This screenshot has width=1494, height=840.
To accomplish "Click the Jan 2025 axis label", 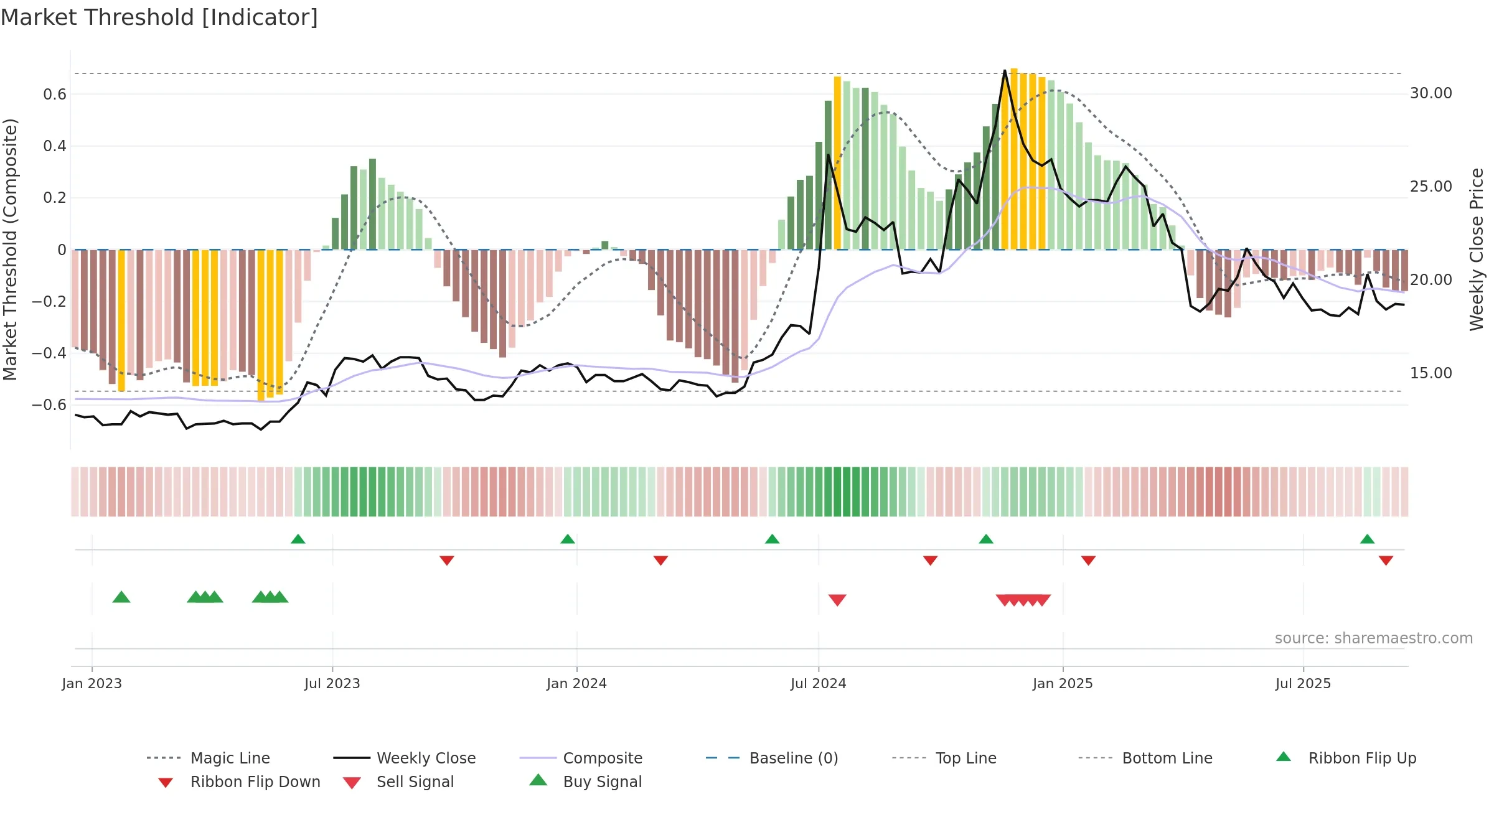I will click(x=1063, y=683).
